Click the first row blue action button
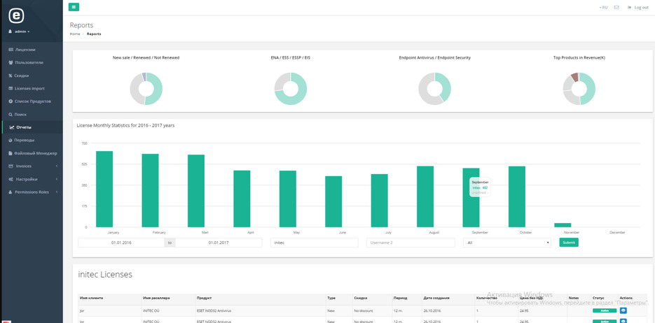Screen dimensions: 655x323 click(x=623, y=310)
